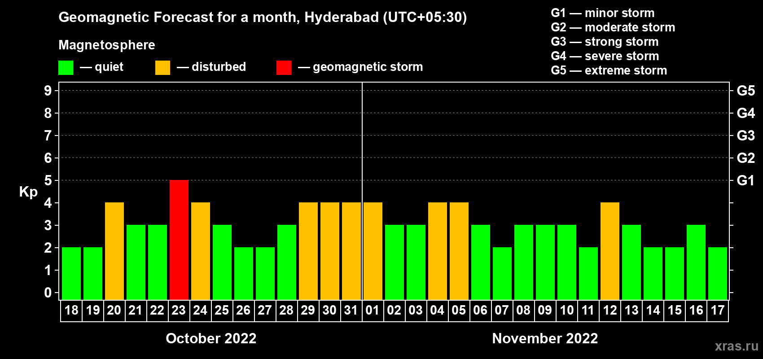The image size is (763, 359).
Task: Click the date label 23
Action: pyautogui.click(x=179, y=311)
